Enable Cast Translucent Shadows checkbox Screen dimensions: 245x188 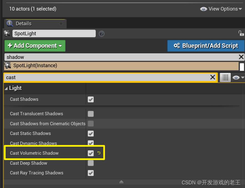coord(91,114)
